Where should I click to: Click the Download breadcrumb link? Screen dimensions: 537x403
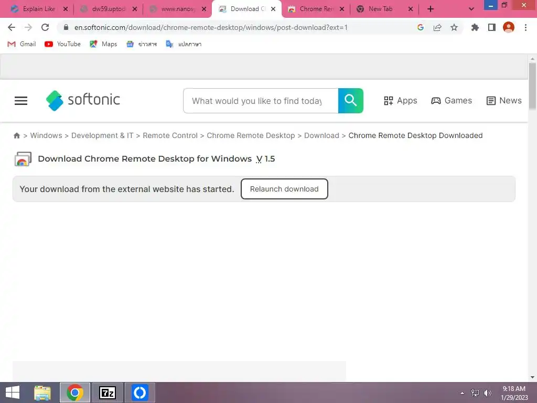coord(321,135)
